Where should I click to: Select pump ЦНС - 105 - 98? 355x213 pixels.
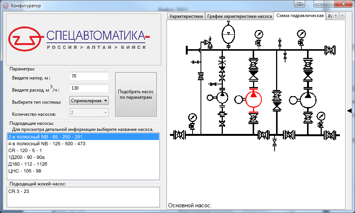coord(83,171)
